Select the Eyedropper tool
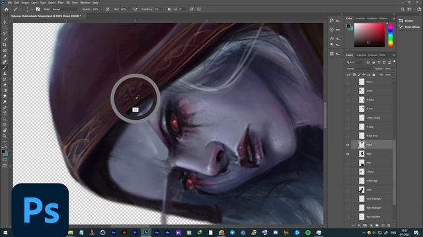The image size is (423, 237). pos(5,56)
